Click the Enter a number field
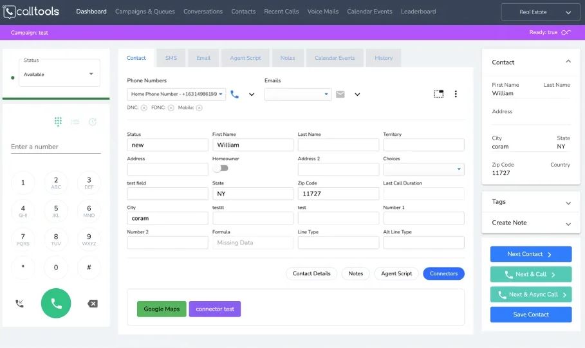This screenshot has width=585, height=348. pyautogui.click(x=56, y=147)
